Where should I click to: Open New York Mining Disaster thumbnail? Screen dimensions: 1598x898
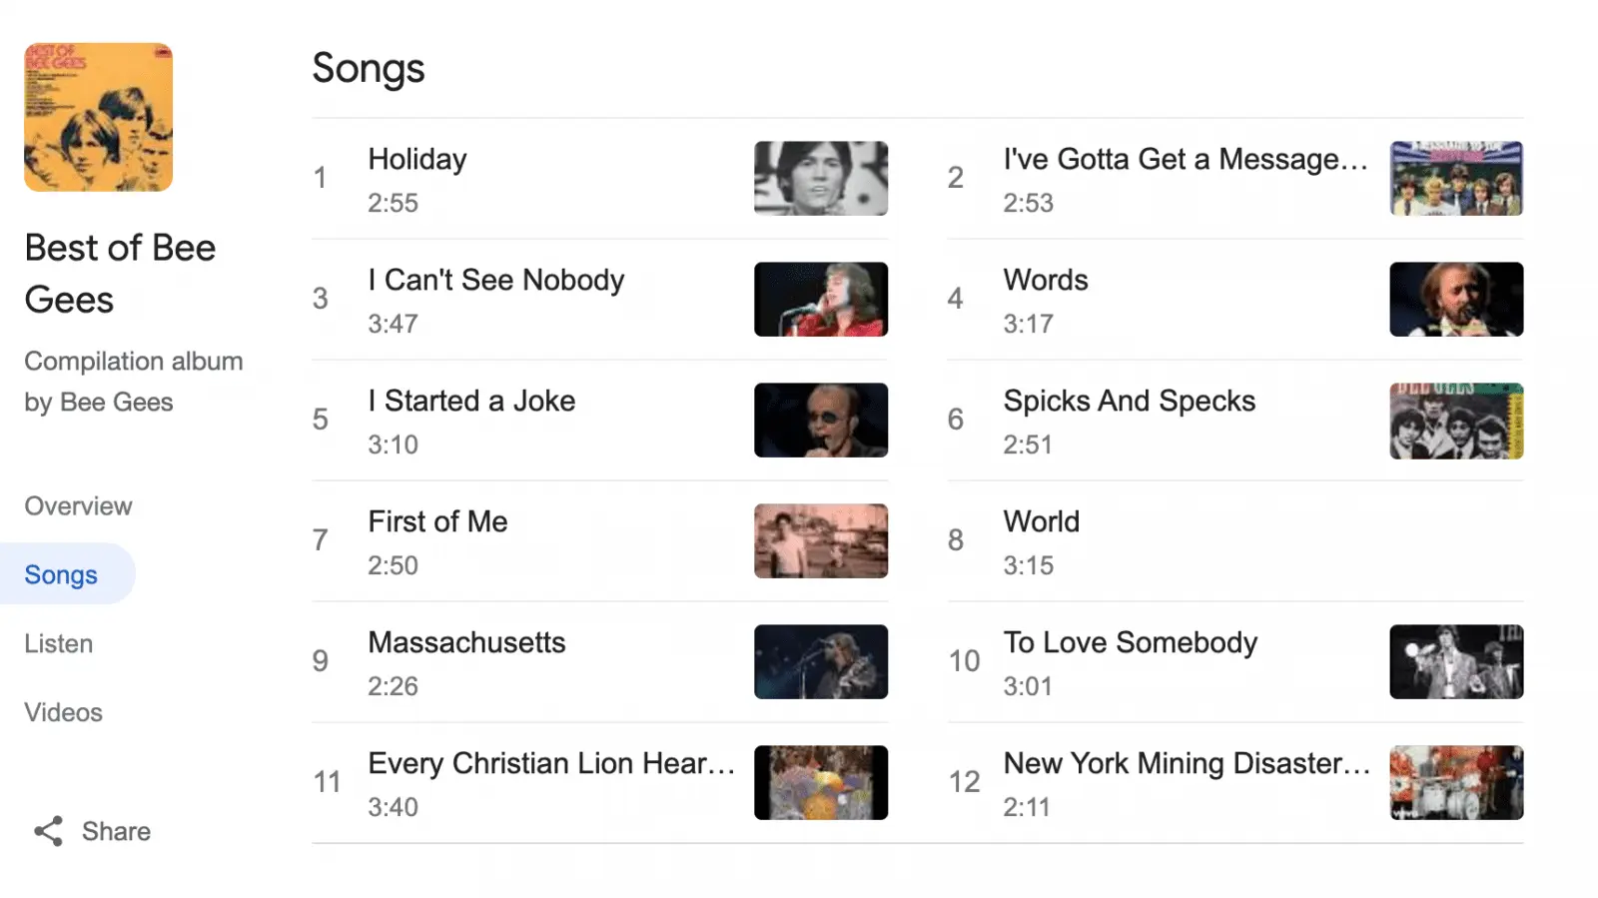pyautogui.click(x=1455, y=783)
